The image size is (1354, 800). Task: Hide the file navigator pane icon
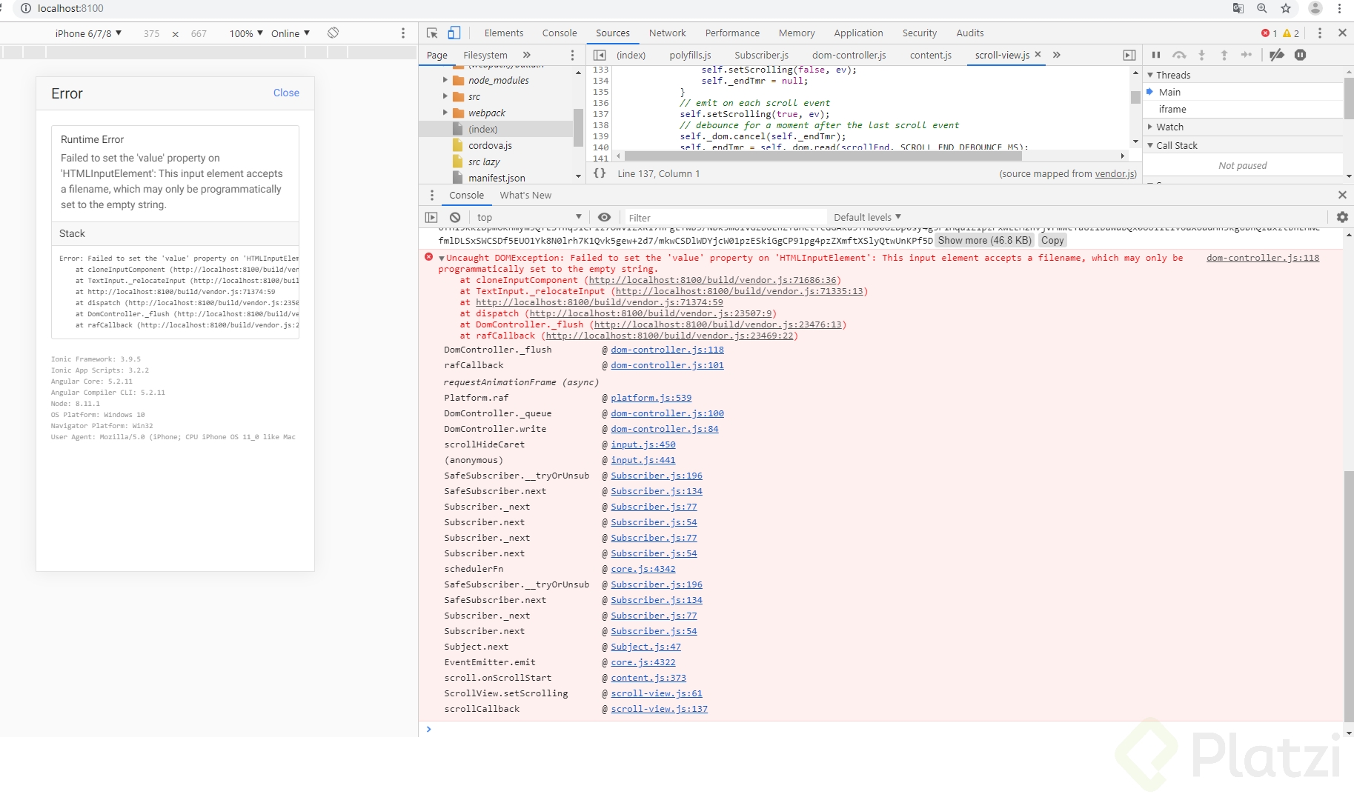[x=600, y=55]
